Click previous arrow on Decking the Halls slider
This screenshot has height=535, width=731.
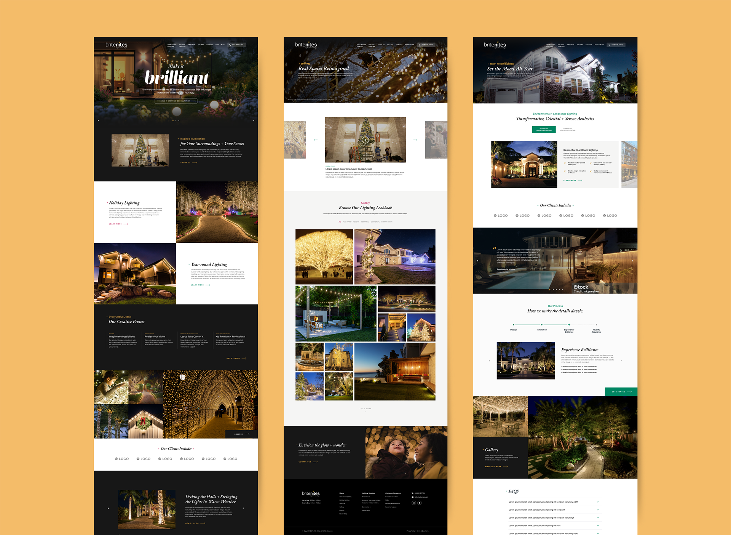pos(109,508)
